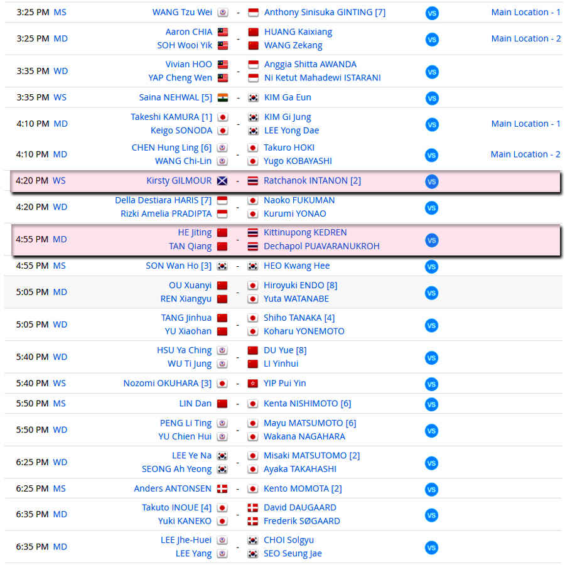Select Saina NEHWAL player name
Viewport: 565px width, 565px height.
click(x=176, y=97)
